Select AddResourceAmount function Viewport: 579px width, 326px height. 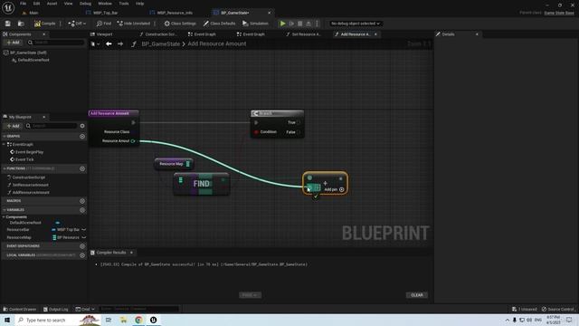click(31, 193)
